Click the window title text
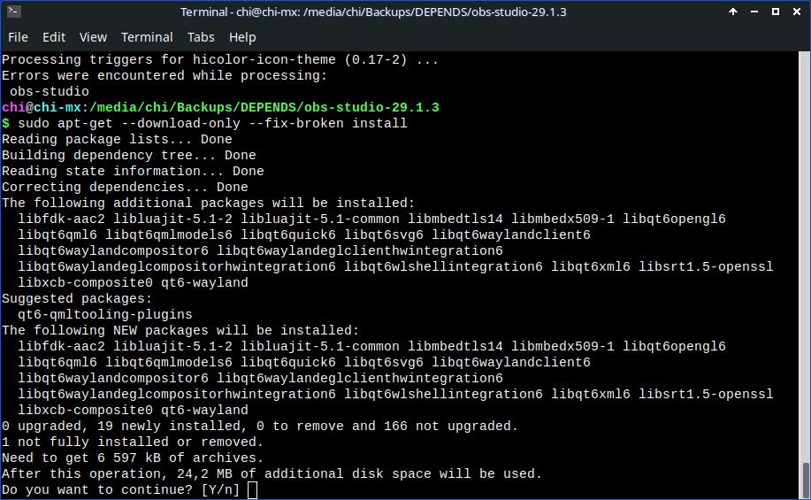The image size is (811, 500). (373, 12)
